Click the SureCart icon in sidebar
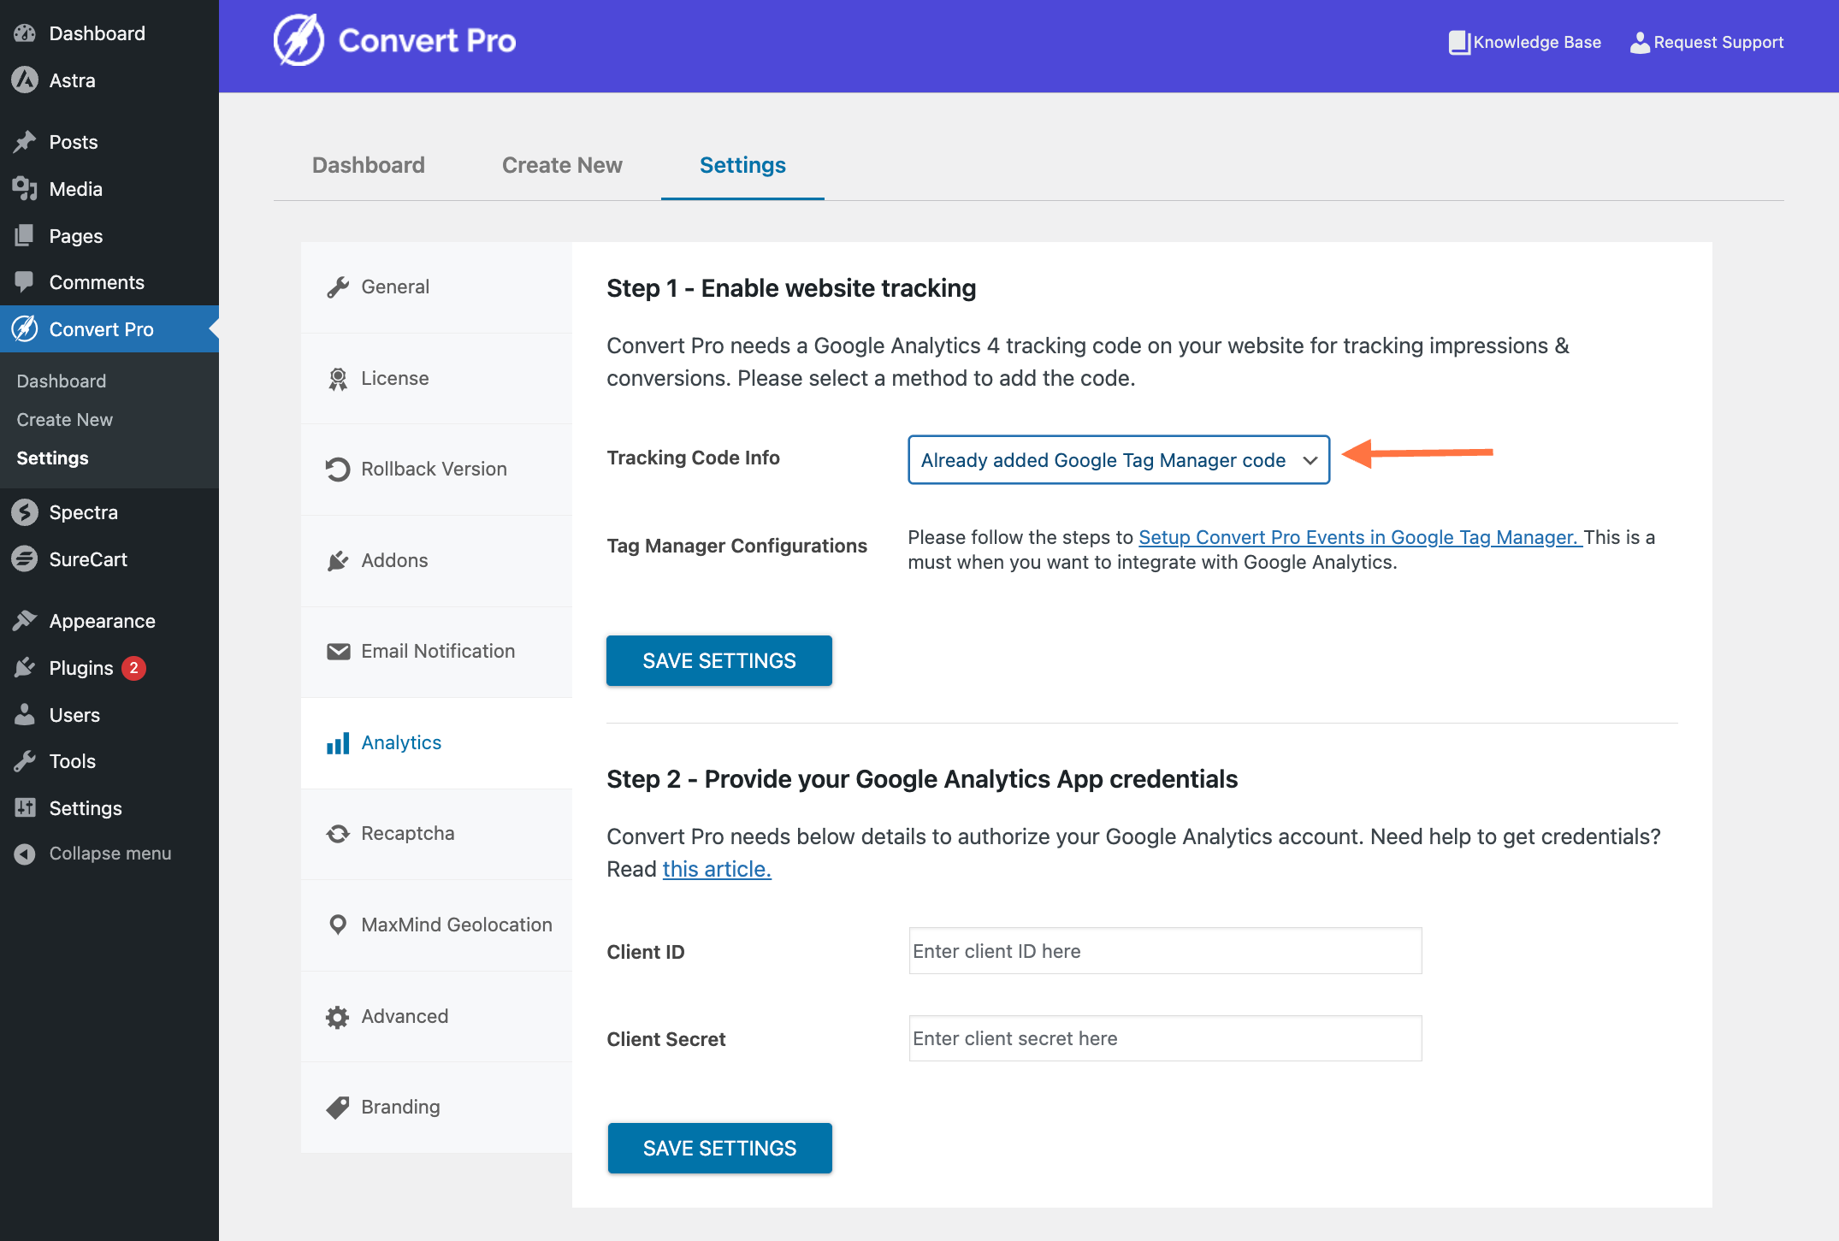Viewport: 1839px width, 1241px height. coord(25,559)
